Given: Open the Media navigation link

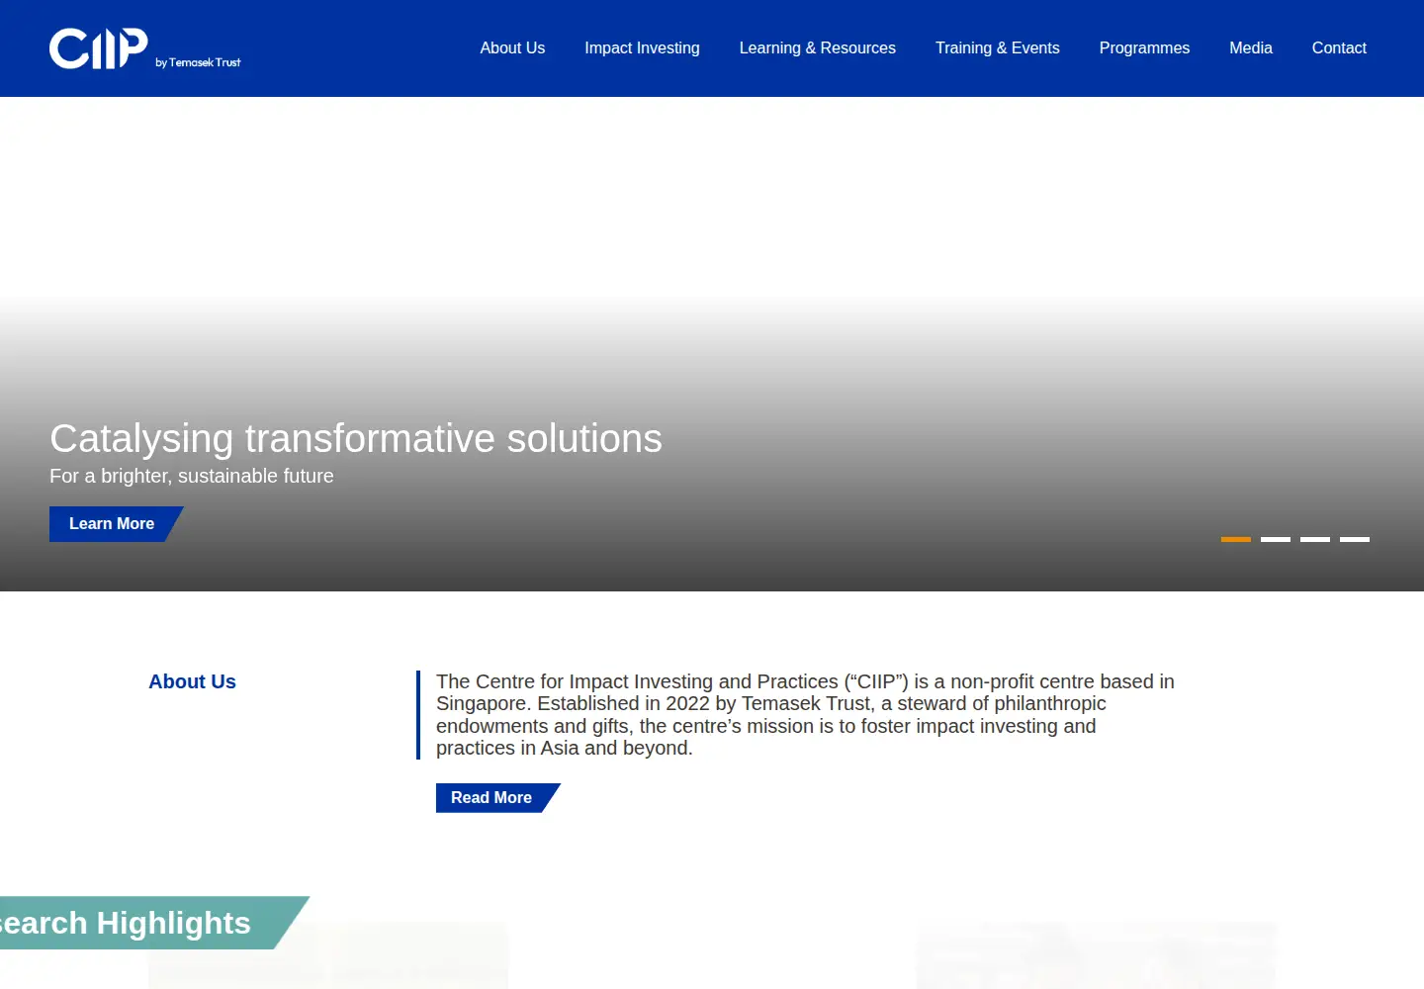Looking at the screenshot, I should 1250,48.
